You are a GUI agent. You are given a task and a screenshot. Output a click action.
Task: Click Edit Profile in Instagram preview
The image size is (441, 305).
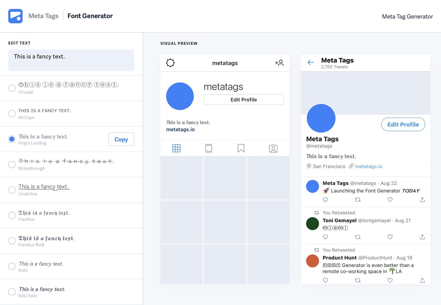point(244,99)
